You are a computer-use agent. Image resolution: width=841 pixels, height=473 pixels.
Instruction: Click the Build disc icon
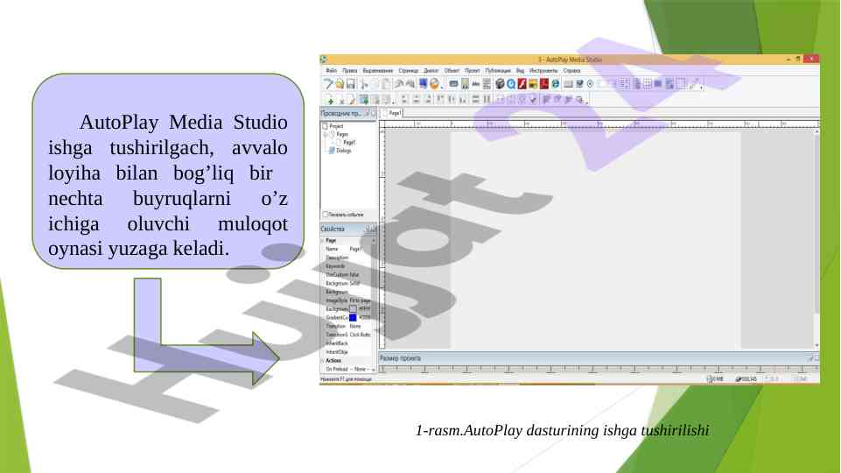tap(434, 84)
